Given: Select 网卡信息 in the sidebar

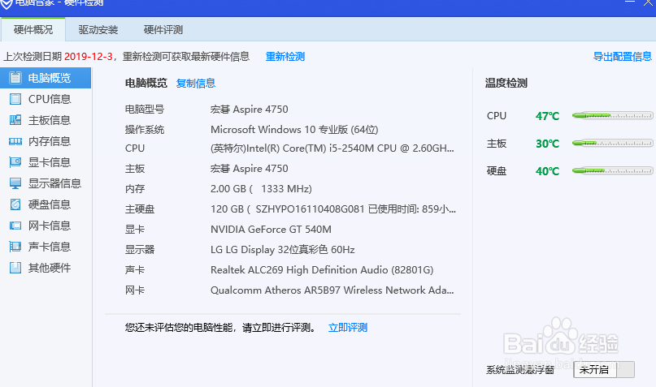Looking at the screenshot, I should click(46, 226).
